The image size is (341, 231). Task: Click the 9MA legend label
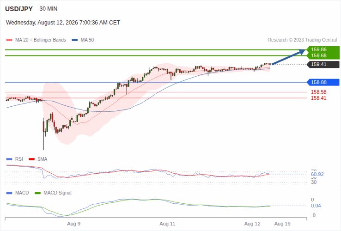43,159
